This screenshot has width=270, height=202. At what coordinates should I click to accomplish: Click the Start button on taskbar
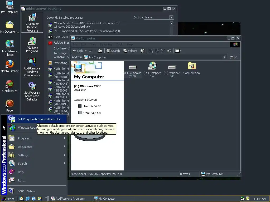tap(8, 199)
